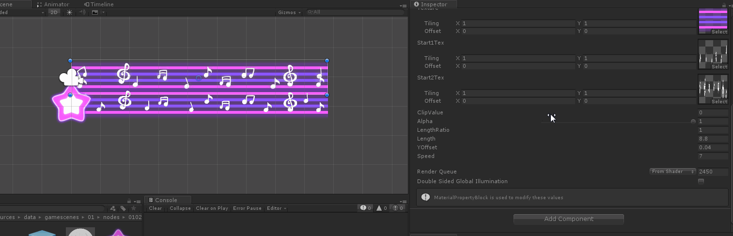Click the Alpha value field
The height and width of the screenshot is (236, 733).
[713, 121]
